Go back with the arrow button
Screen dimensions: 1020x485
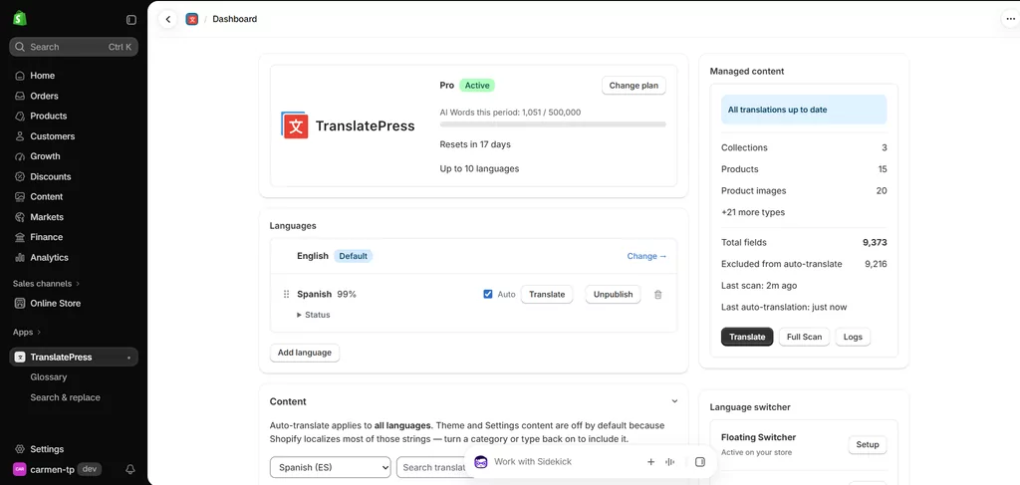pyautogui.click(x=167, y=20)
